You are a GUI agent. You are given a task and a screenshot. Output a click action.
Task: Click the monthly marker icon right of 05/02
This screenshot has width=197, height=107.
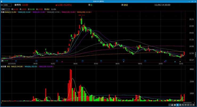click(57, 61)
